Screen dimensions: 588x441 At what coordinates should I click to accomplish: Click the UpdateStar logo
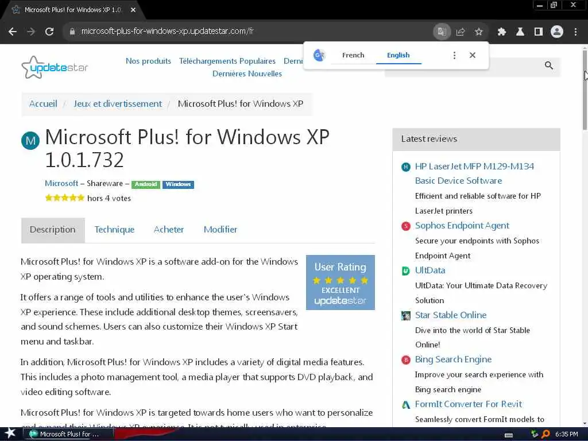tap(55, 68)
